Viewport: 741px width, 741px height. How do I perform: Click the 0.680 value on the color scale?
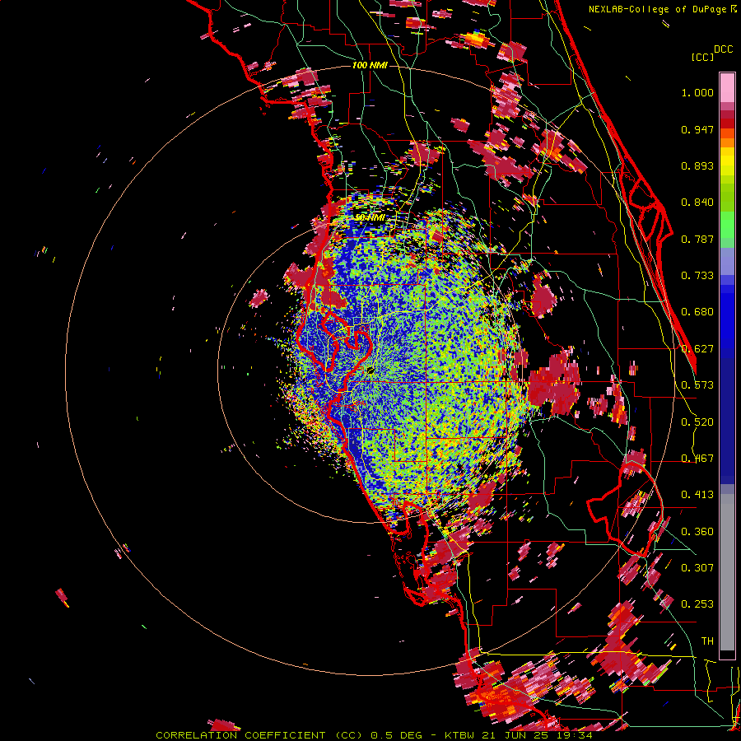(x=697, y=312)
